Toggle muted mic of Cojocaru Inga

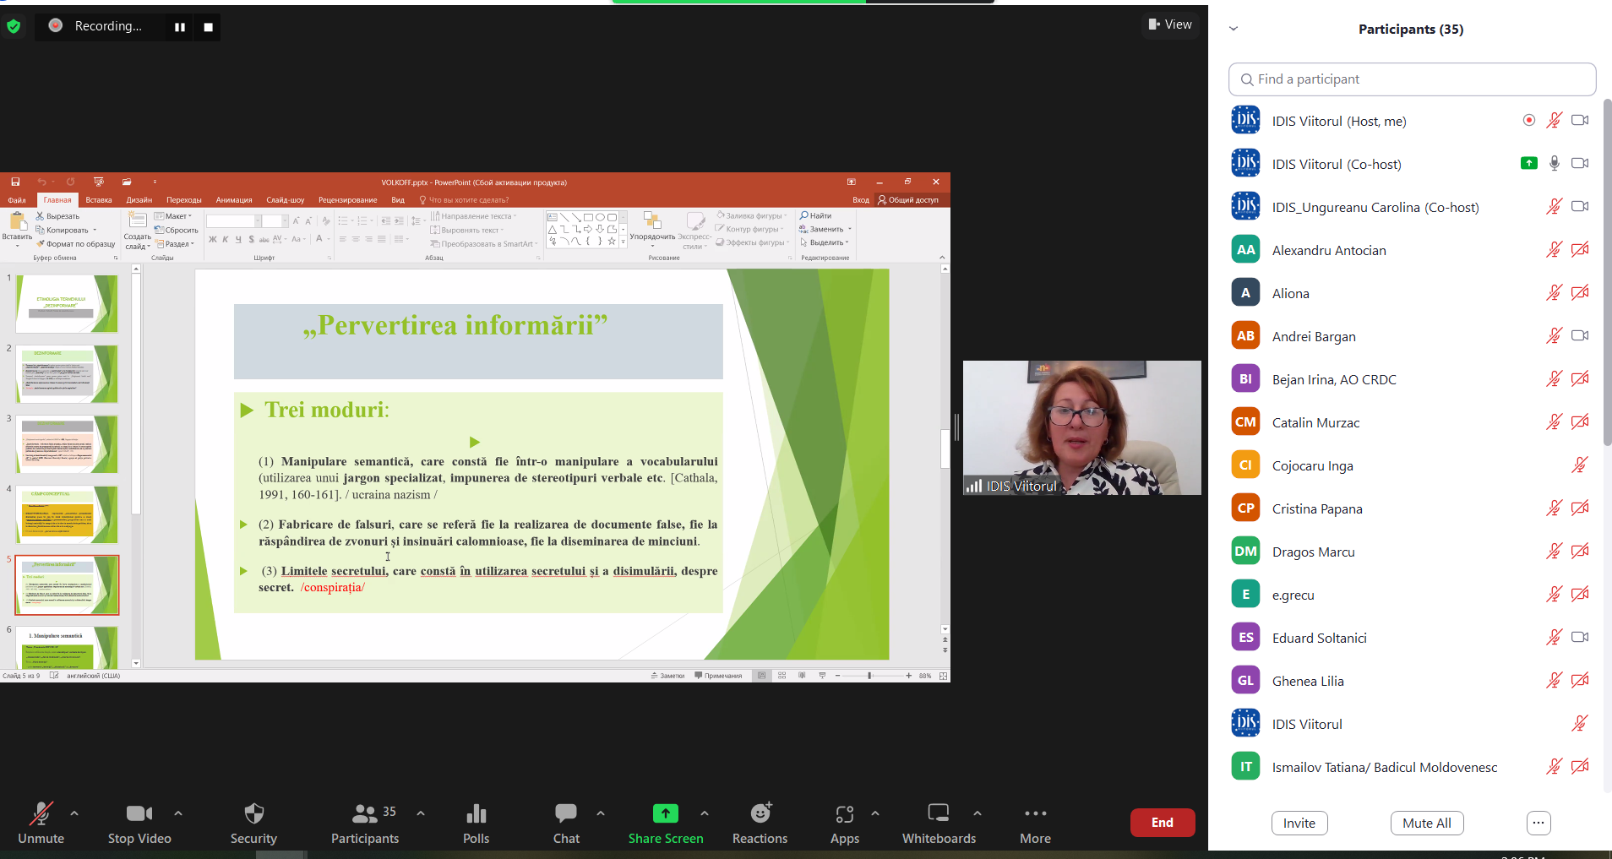1580,465
